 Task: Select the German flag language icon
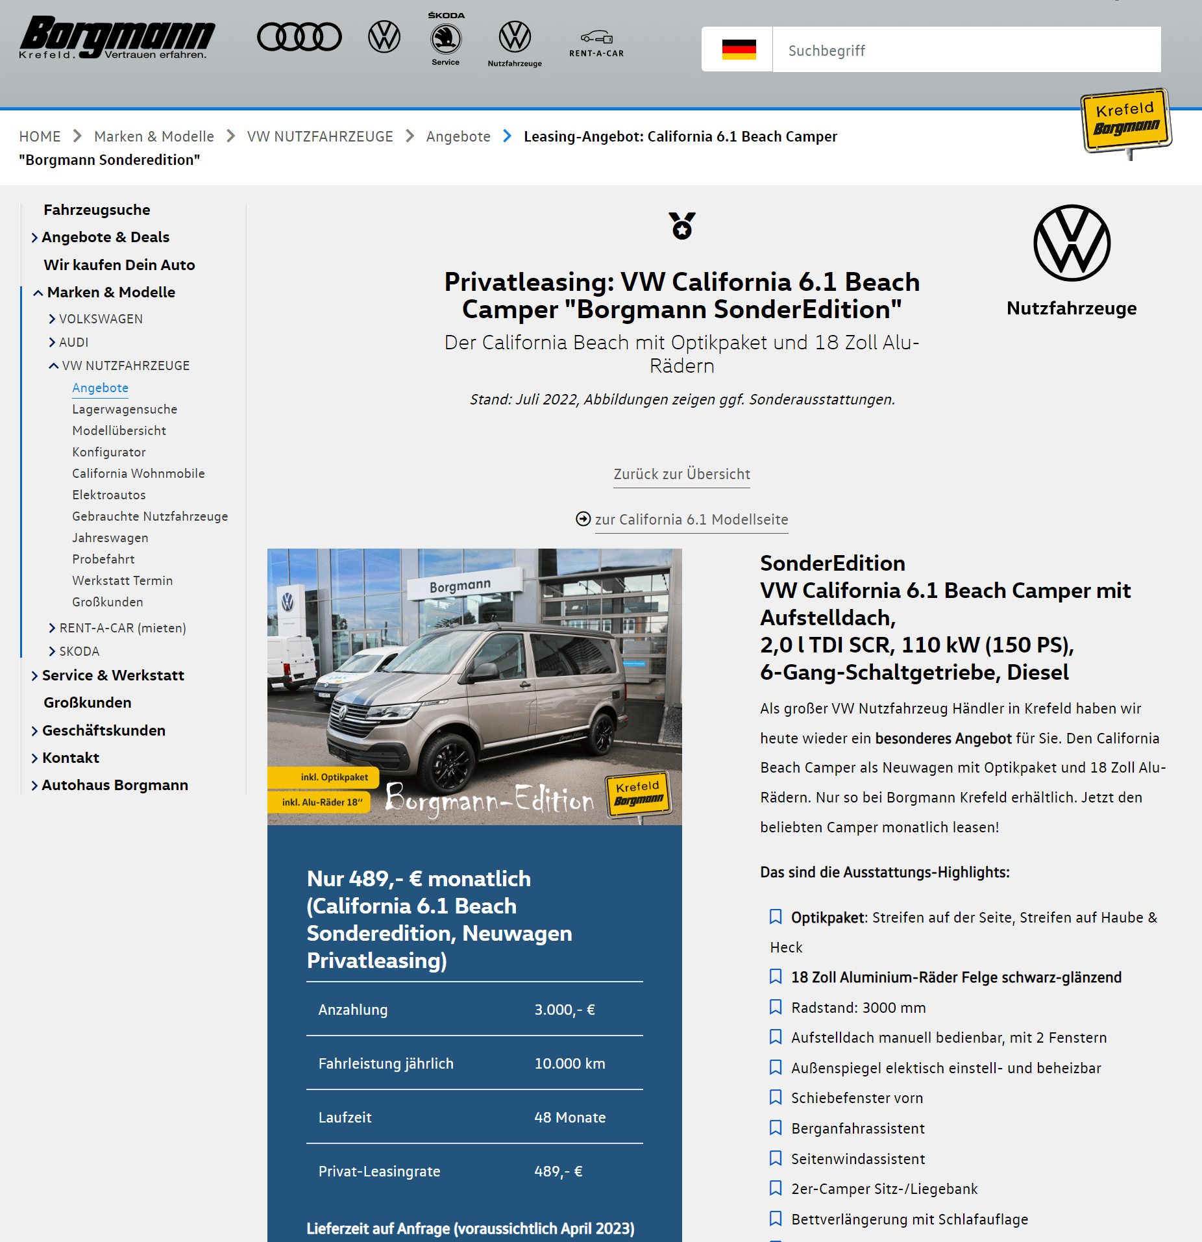[x=739, y=49]
